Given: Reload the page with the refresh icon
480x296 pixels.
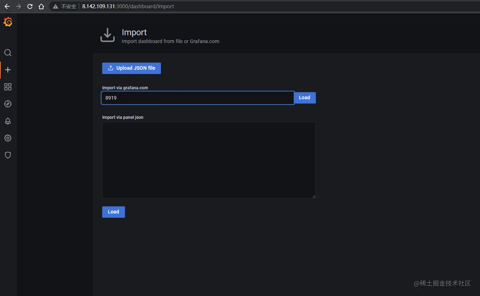Looking at the screenshot, I should pos(30,6).
